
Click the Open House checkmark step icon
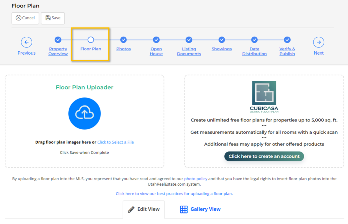pyautogui.click(x=156, y=40)
